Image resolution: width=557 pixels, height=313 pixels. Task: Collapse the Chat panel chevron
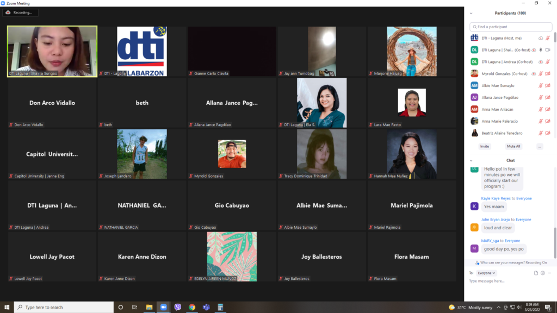(x=471, y=160)
